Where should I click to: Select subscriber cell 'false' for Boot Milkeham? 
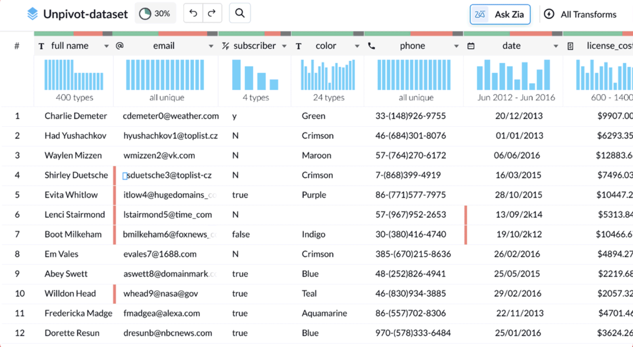241,234
